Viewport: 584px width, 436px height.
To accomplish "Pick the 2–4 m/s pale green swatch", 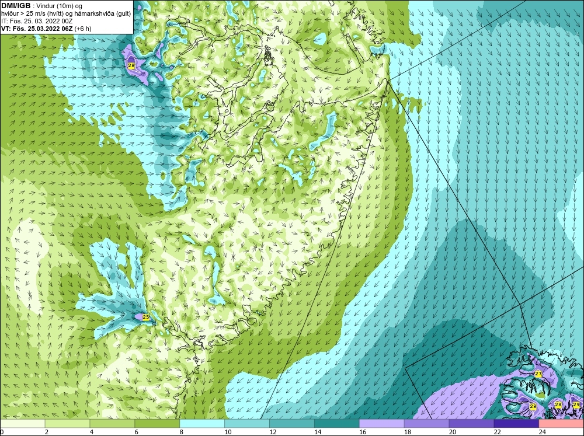I will (x=67, y=423).
